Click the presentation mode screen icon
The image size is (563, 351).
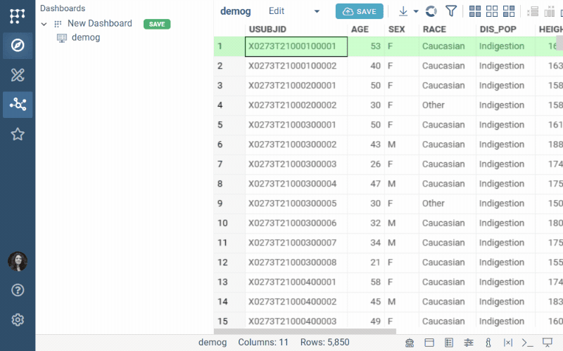(x=548, y=343)
